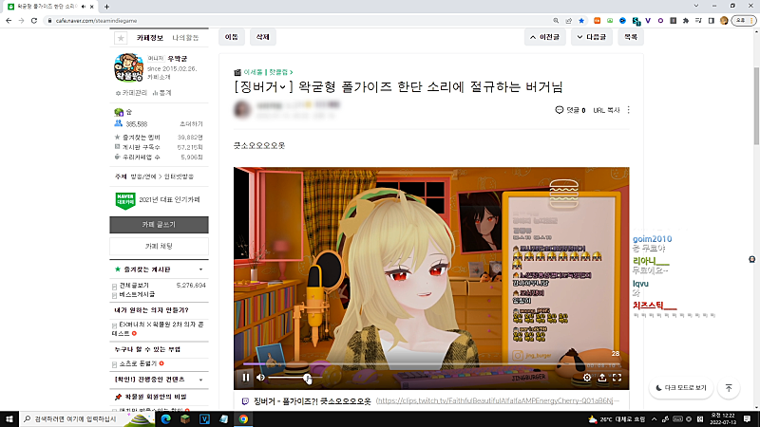Viewport: 760px width, 427px height.
Task: Expand the 진행중인 컨텐츠 section
Action: [x=200, y=380]
